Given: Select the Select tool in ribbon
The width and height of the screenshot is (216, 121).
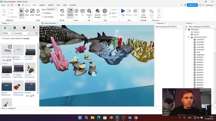Looking at the screenshot, I should pos(22,12).
